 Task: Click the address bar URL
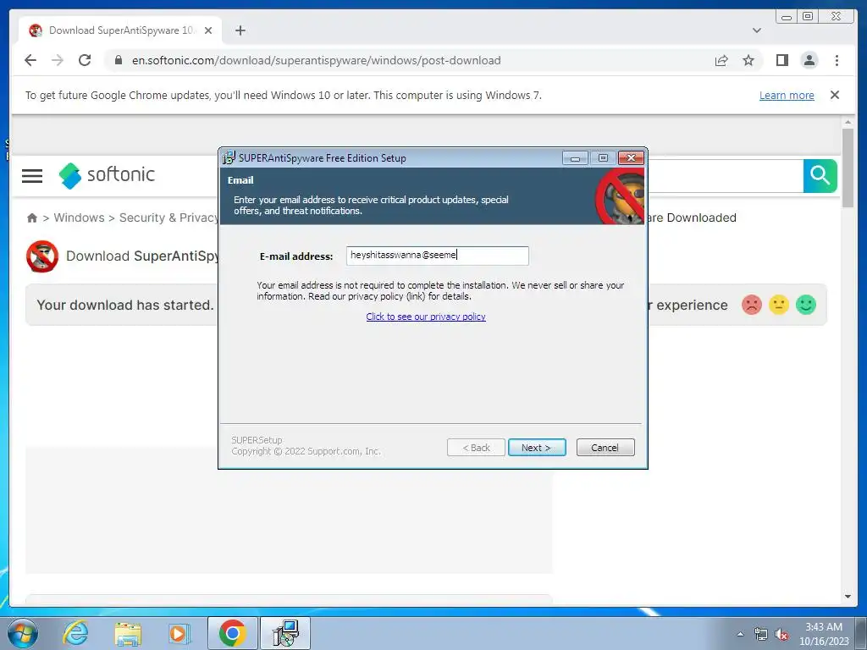tap(317, 60)
